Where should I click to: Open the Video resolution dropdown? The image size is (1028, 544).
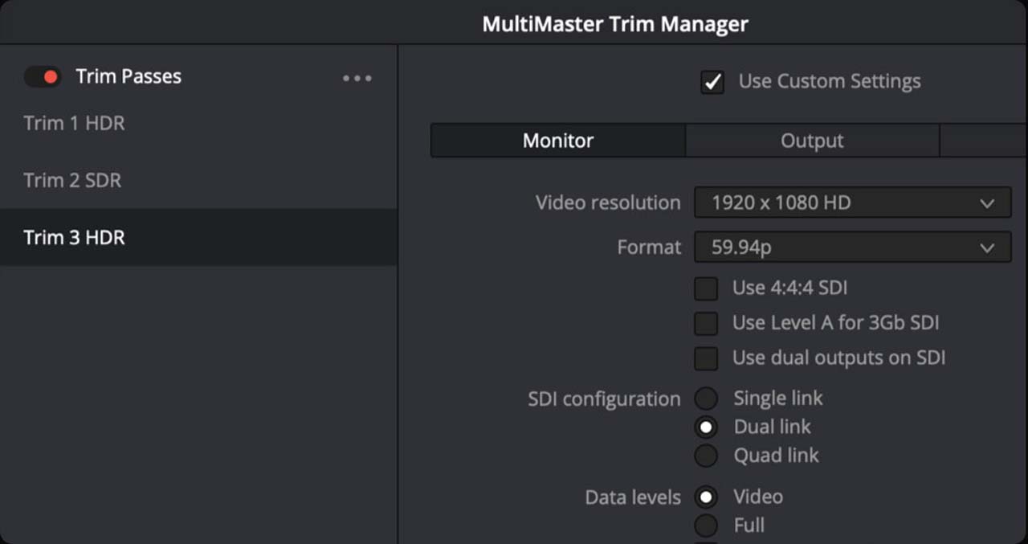(852, 203)
